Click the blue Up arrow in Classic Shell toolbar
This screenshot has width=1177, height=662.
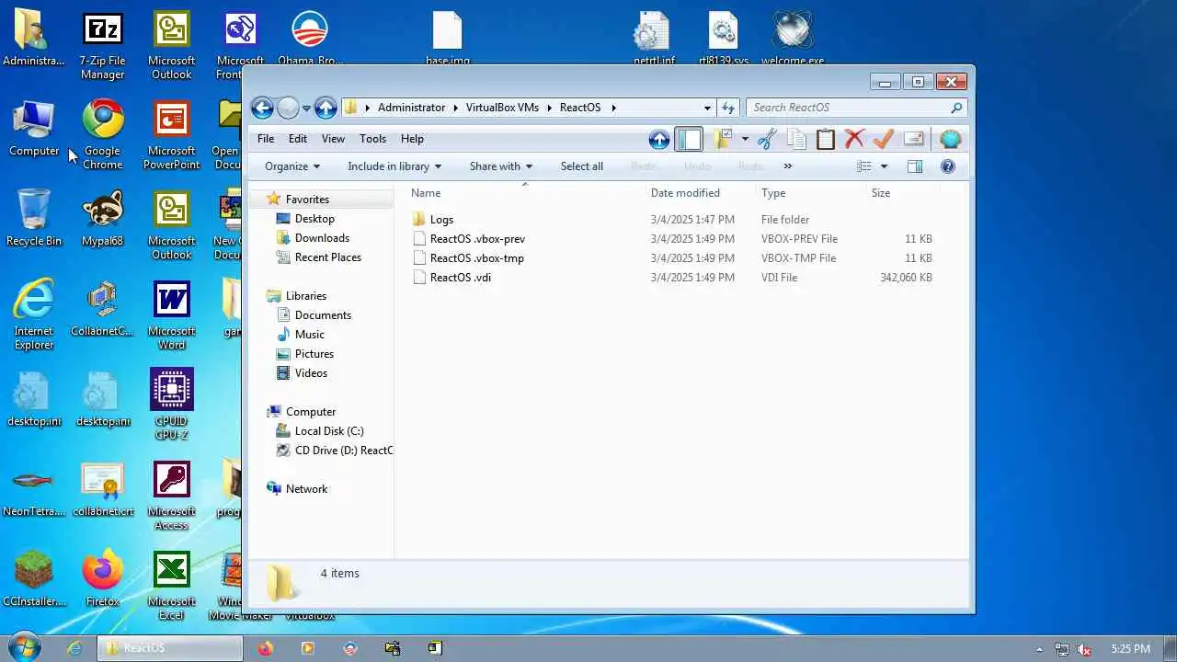click(658, 140)
